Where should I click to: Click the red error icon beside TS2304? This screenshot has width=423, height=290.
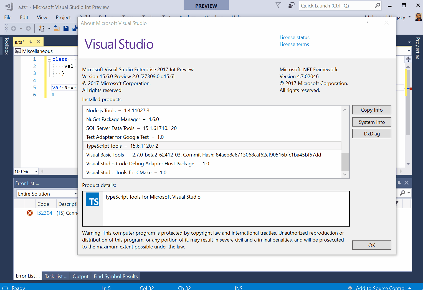click(30, 213)
